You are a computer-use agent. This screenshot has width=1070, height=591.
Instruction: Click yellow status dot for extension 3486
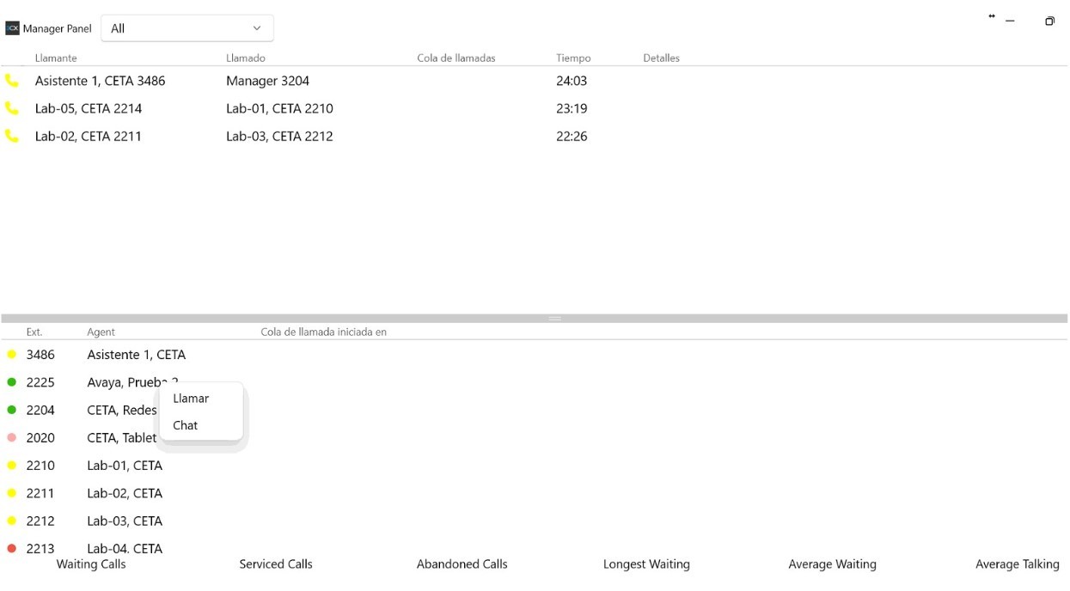[12, 355]
